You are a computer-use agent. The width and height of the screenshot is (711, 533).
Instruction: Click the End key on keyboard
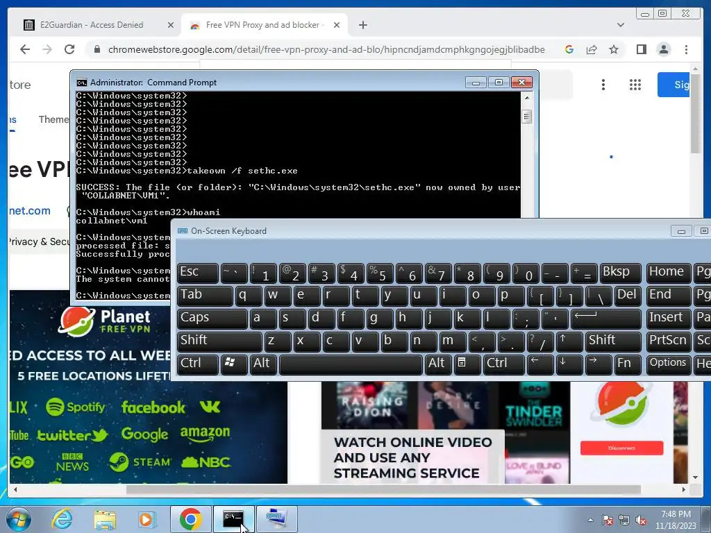(x=669, y=296)
